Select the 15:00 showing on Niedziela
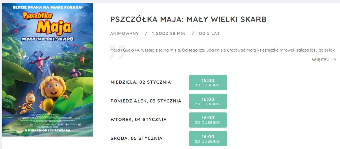Screen dimensions: 340x149 [x=208, y=83]
